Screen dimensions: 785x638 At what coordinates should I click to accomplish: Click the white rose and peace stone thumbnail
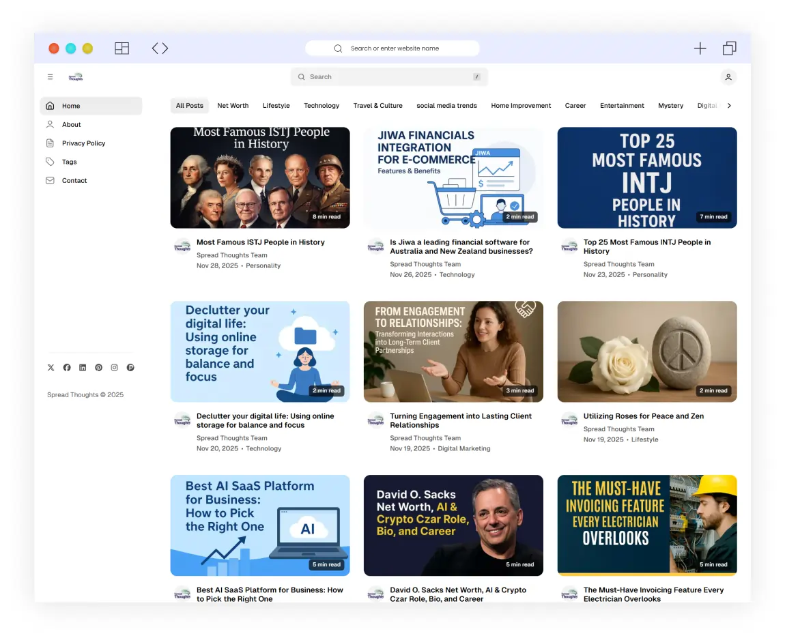(647, 351)
